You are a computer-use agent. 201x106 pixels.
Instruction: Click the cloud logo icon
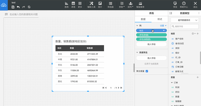4,5
